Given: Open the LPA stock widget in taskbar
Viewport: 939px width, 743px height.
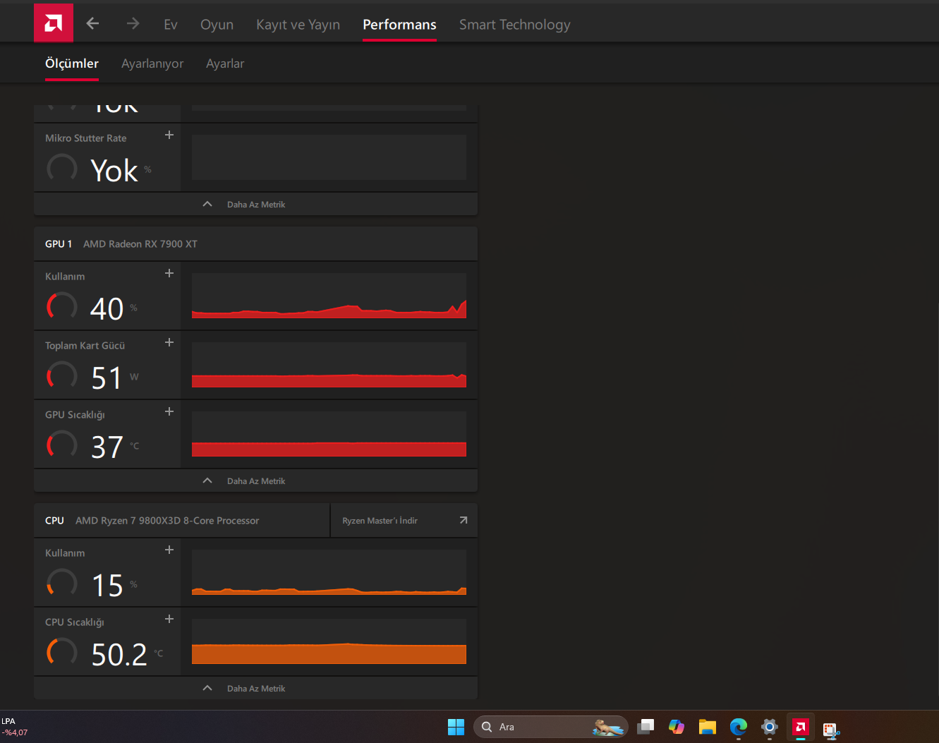Looking at the screenshot, I should tap(15, 727).
